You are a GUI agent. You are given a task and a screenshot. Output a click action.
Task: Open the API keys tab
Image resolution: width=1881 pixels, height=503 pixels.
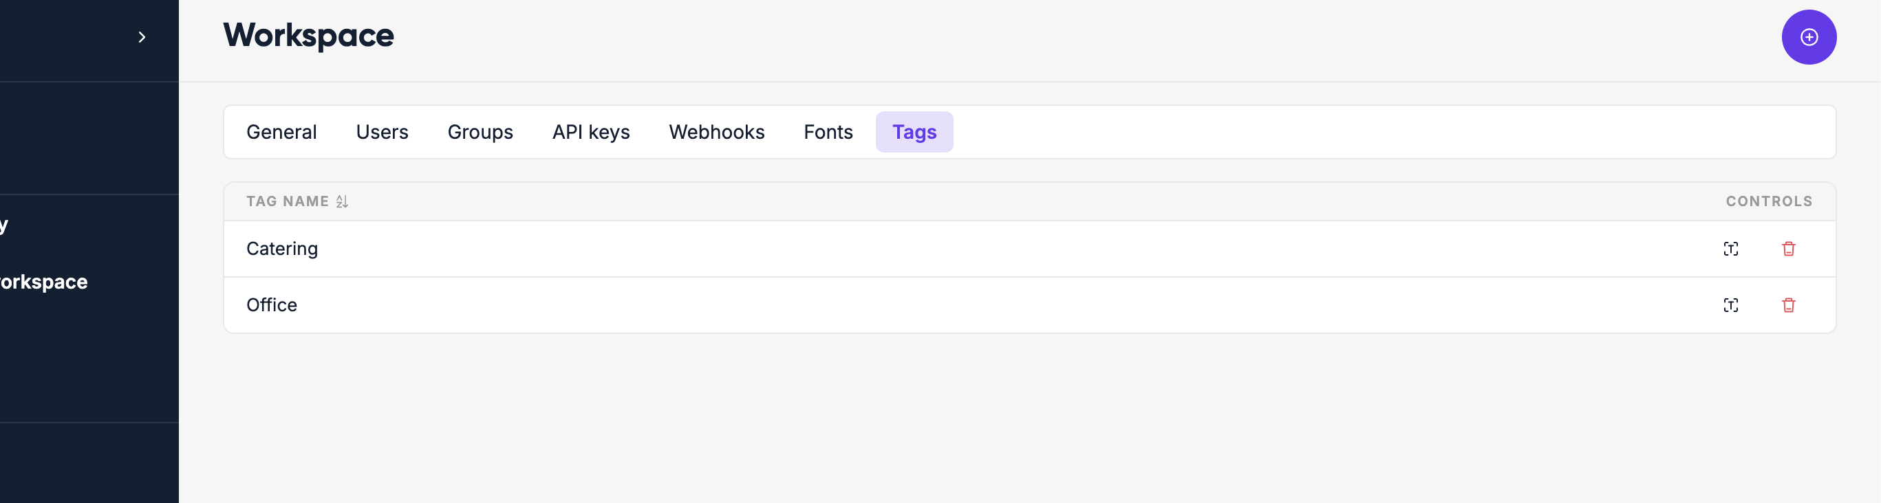(590, 132)
